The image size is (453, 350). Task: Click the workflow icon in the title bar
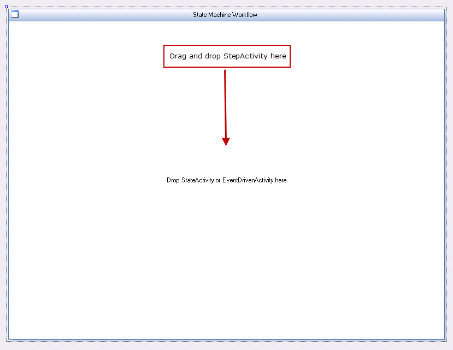pyautogui.click(x=15, y=14)
